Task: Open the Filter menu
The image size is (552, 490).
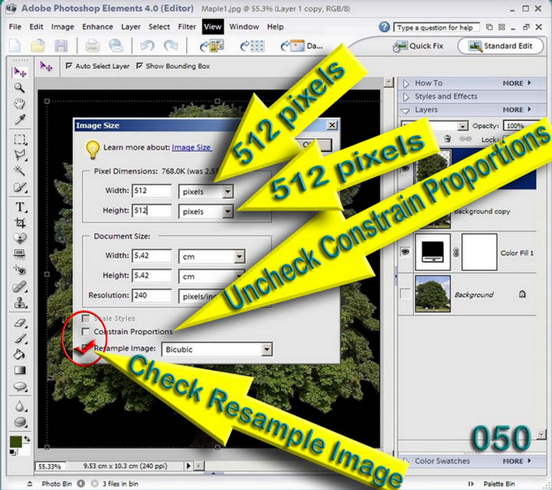Action: point(187,27)
